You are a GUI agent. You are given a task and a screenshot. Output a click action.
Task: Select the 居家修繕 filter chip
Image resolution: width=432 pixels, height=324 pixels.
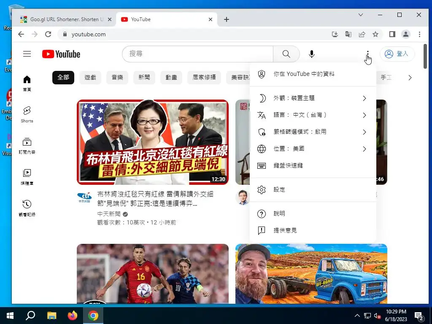[204, 78]
